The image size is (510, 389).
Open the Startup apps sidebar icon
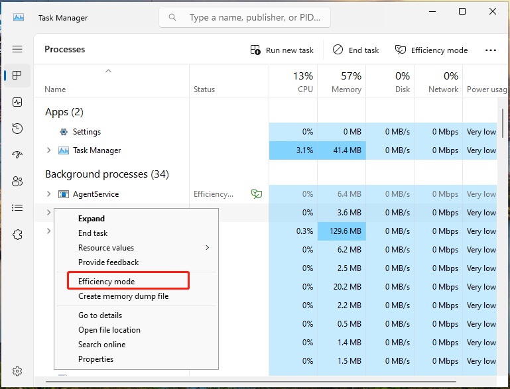pos(17,154)
